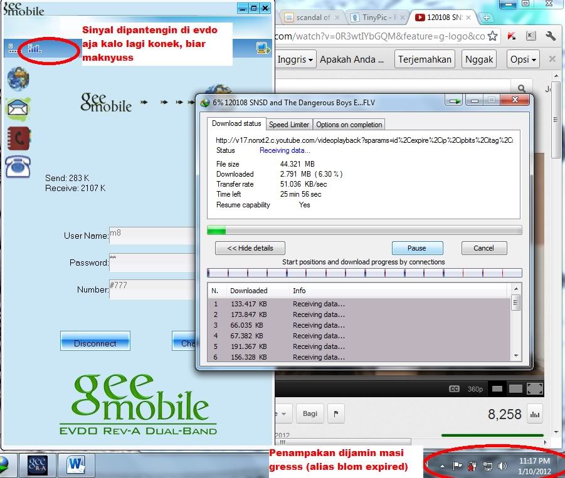The image size is (565, 478).
Task: Click the Password input field
Action: click(x=152, y=262)
